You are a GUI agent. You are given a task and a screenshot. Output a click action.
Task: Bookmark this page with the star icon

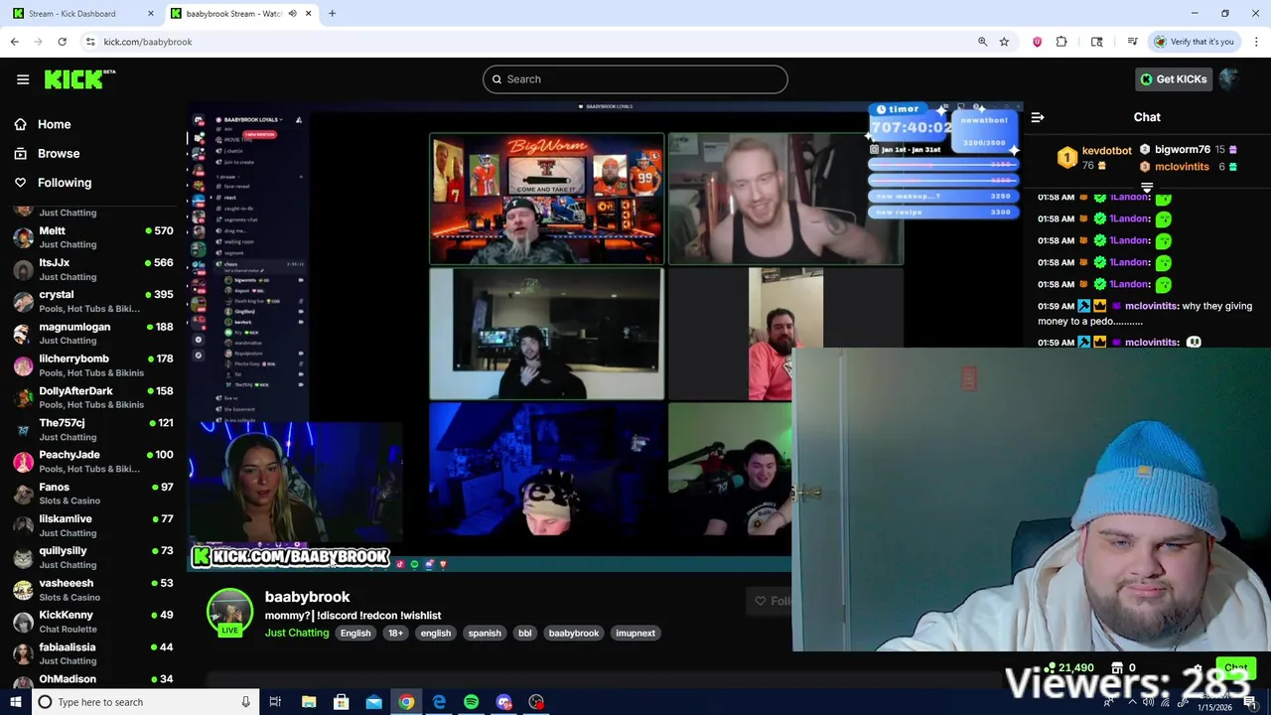click(1004, 42)
